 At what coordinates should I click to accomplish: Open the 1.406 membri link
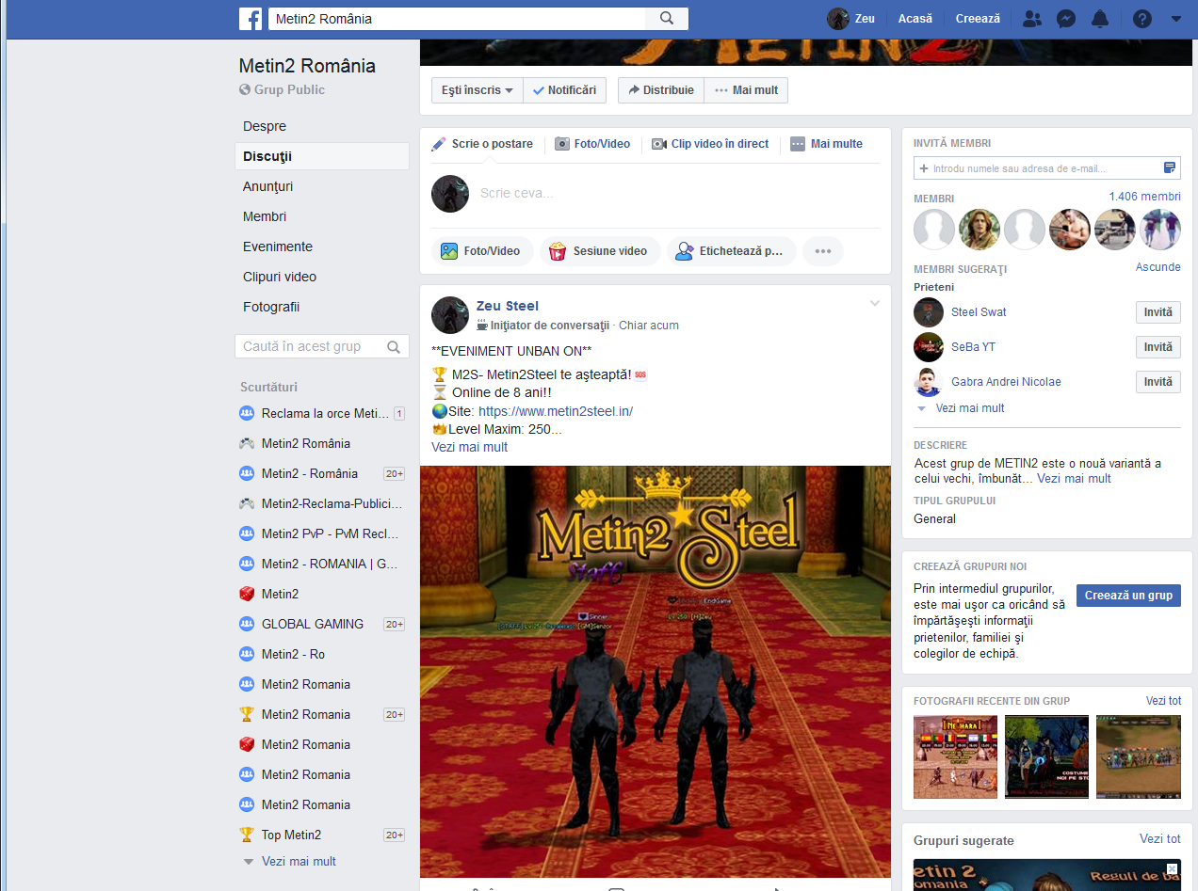point(1144,197)
